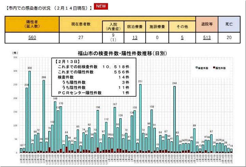
Task: Click the red NEW badge
Action: tap(101, 7)
